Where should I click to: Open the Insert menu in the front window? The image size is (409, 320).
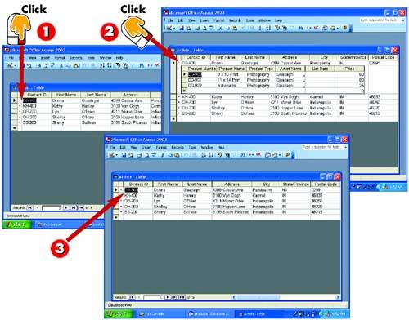coord(146,147)
